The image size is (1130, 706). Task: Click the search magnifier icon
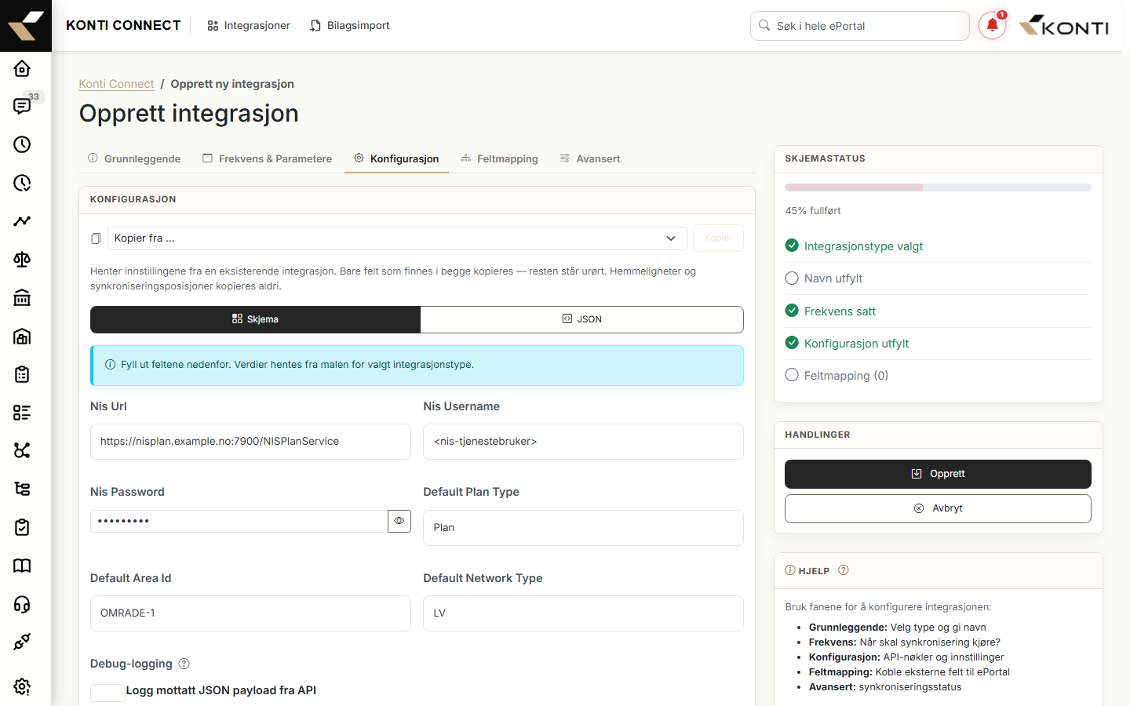coord(764,26)
